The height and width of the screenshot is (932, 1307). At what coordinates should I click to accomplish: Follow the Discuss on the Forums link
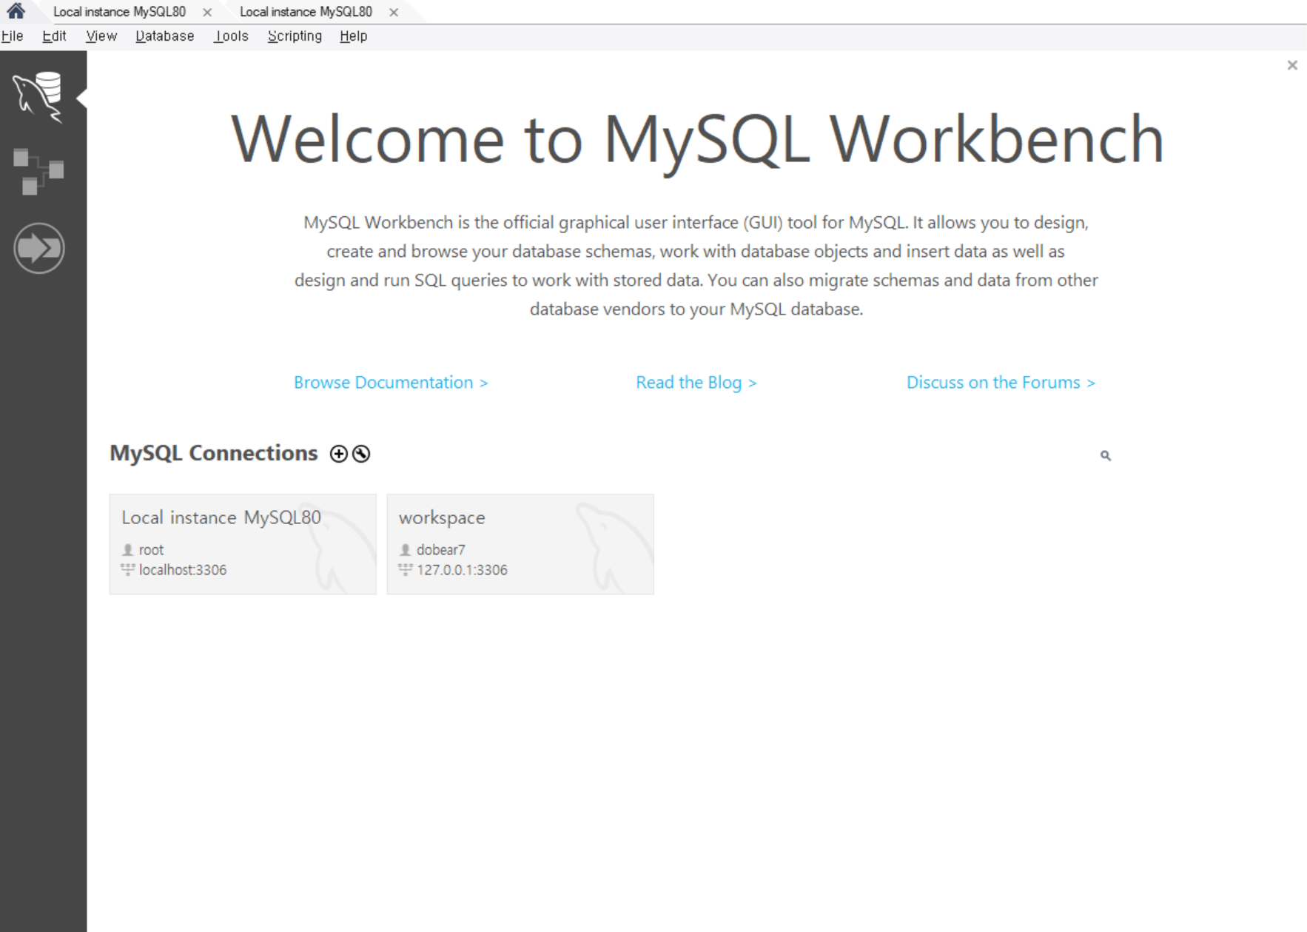(1001, 383)
